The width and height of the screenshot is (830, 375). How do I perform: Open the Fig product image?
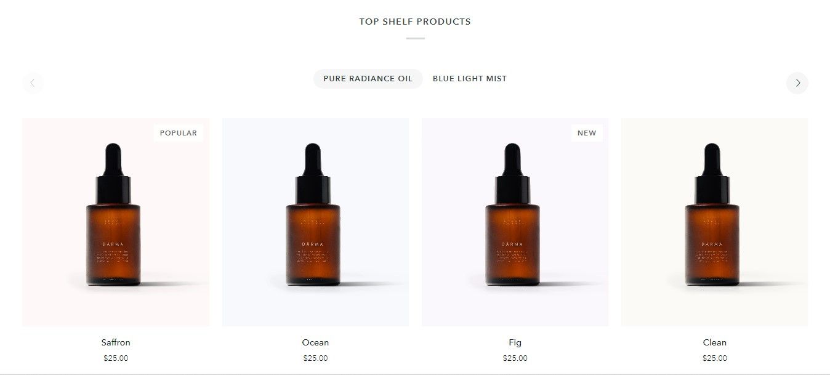point(515,222)
